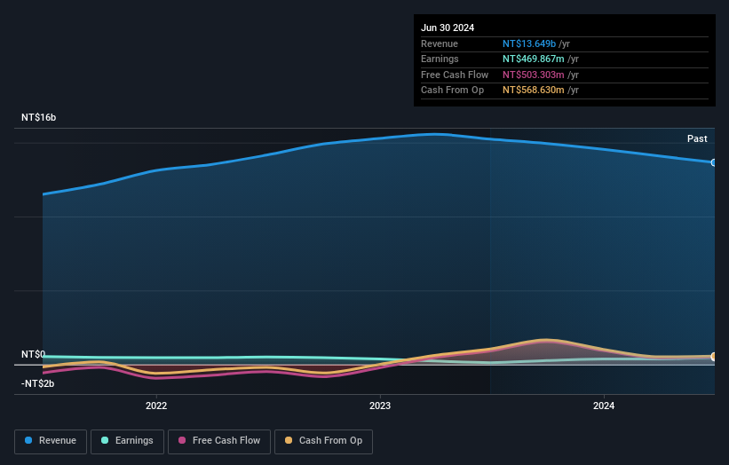This screenshot has width=729, height=465.
Task: Click the NT$469.867m earnings value
Action: [534, 59]
